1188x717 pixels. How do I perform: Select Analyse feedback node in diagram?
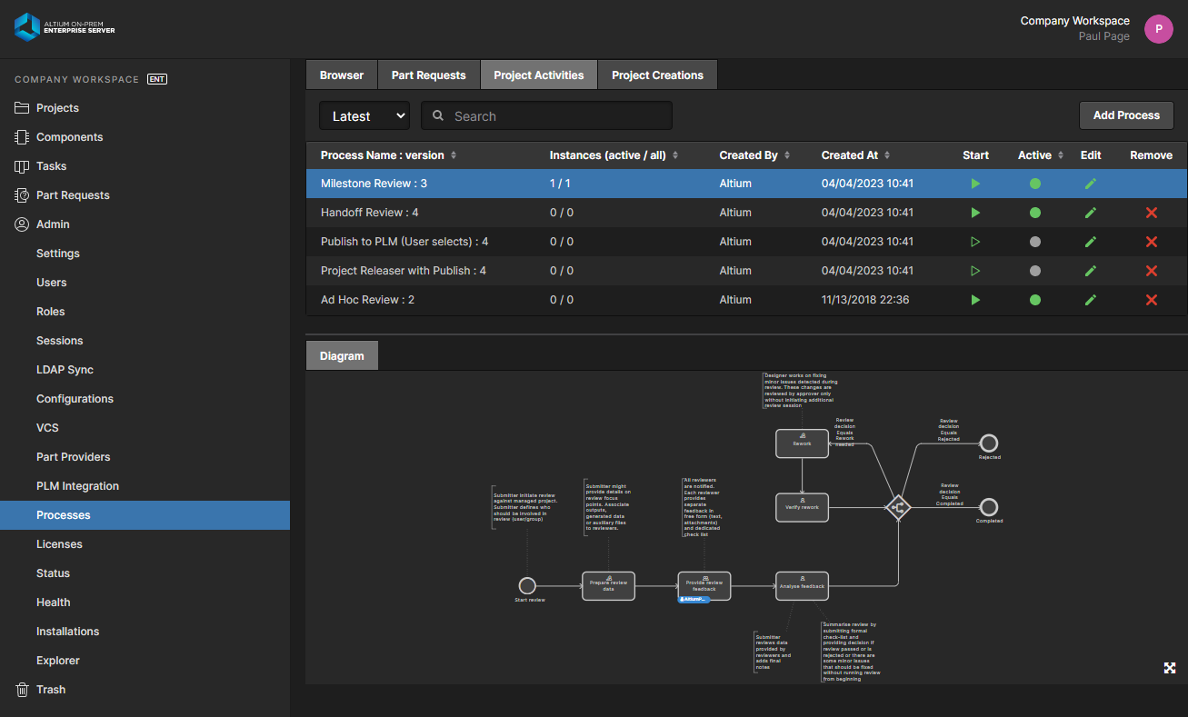pyautogui.click(x=802, y=586)
